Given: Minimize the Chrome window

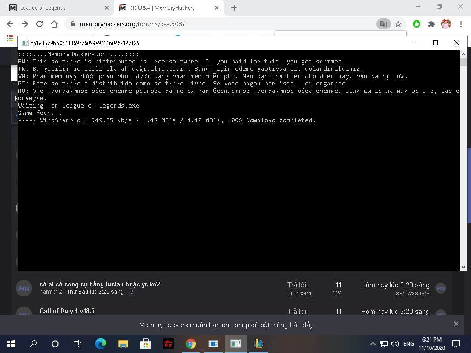Looking at the screenshot, I should [419, 6].
